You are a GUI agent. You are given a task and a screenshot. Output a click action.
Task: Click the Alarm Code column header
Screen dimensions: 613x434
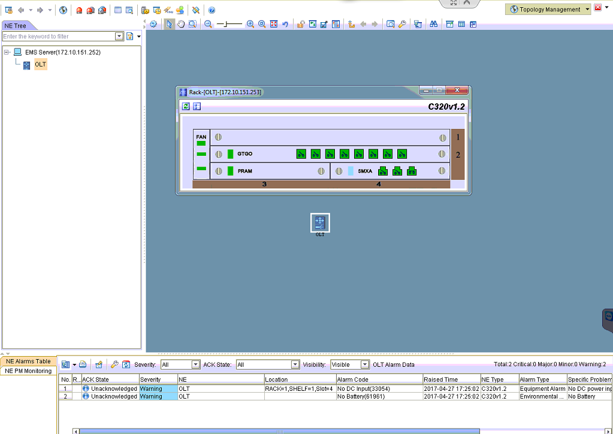(379, 379)
